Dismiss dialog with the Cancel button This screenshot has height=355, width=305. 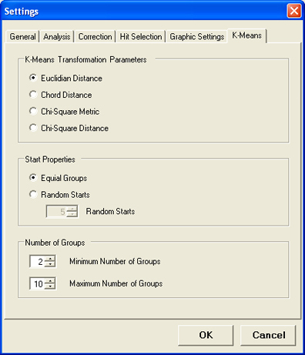tap(268, 335)
